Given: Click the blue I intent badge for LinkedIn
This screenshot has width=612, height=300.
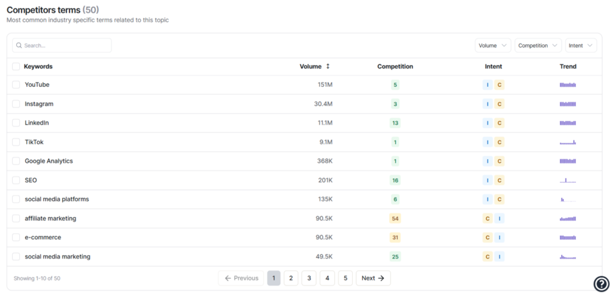Looking at the screenshot, I should pos(487,123).
